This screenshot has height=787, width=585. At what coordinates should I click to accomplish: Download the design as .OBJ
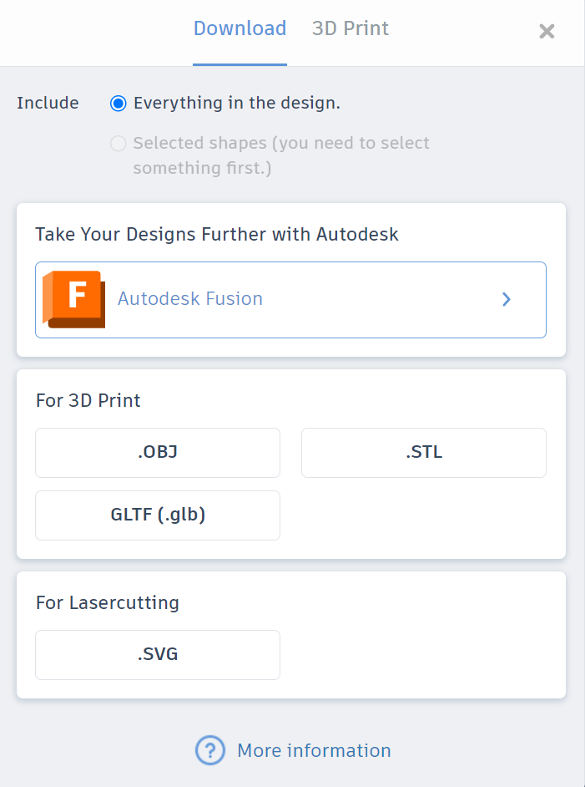(158, 453)
